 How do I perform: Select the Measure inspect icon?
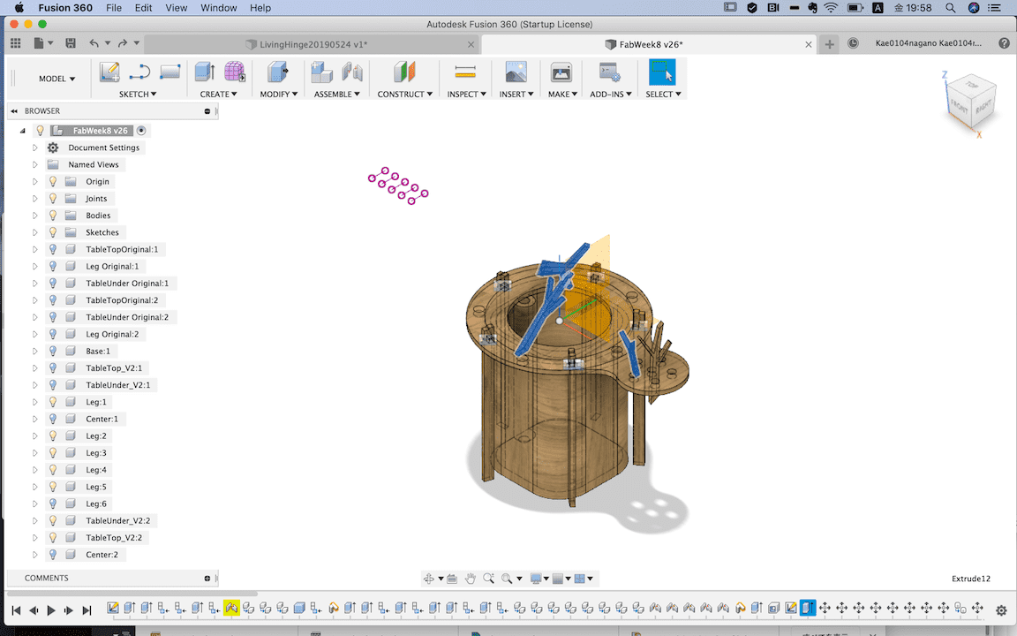[465, 72]
